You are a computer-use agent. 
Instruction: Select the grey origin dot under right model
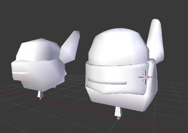(x=118, y=118)
